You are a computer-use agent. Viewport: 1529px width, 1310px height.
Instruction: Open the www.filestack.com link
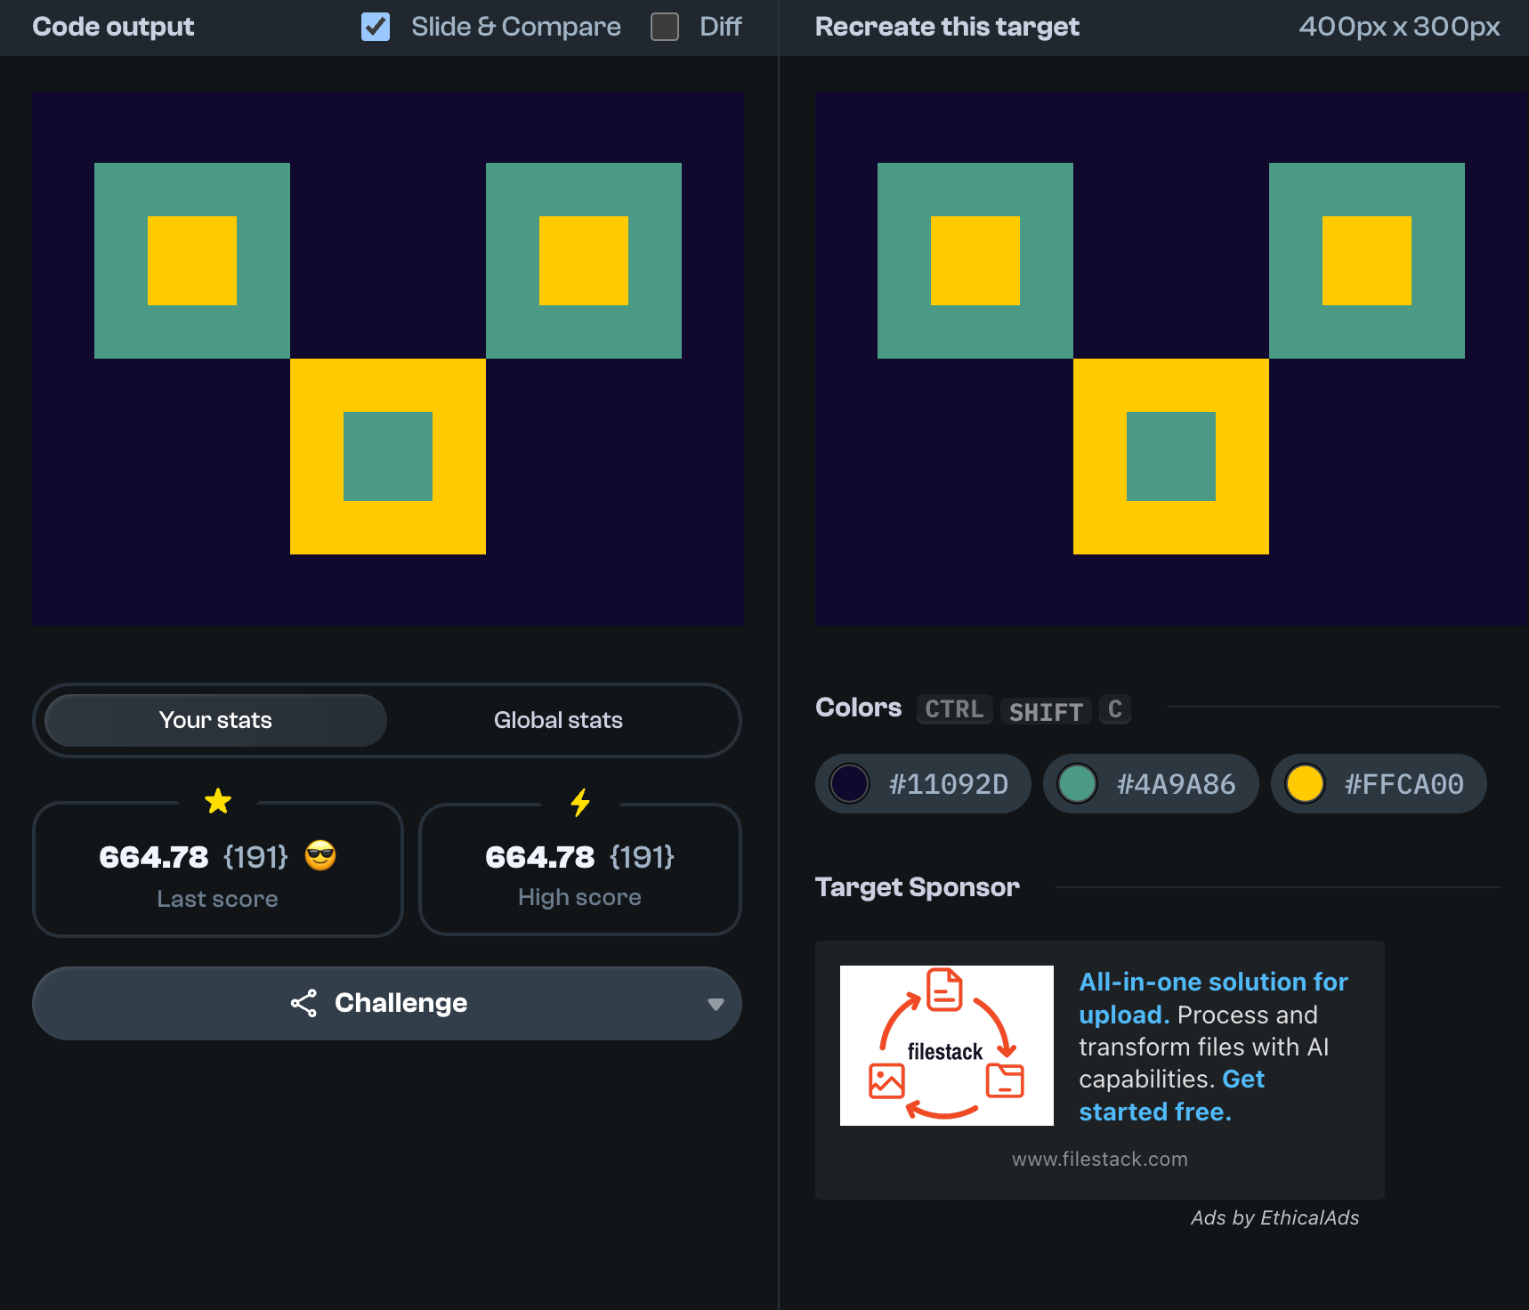[x=1099, y=1159]
